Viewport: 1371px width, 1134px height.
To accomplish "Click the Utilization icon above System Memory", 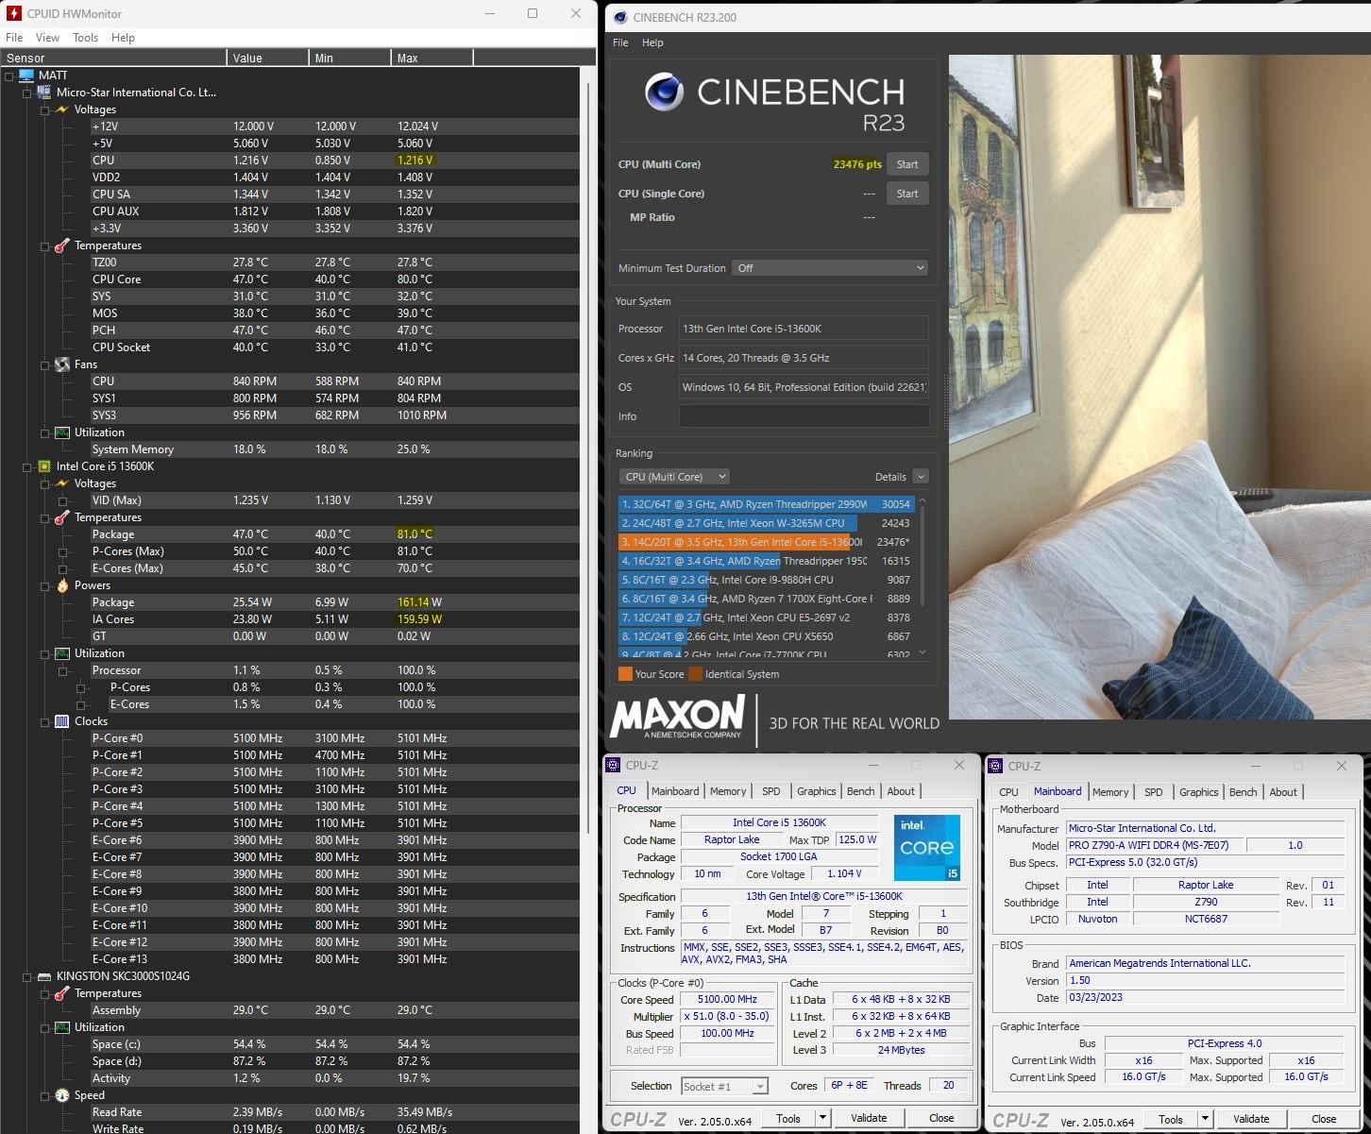I will coord(62,432).
